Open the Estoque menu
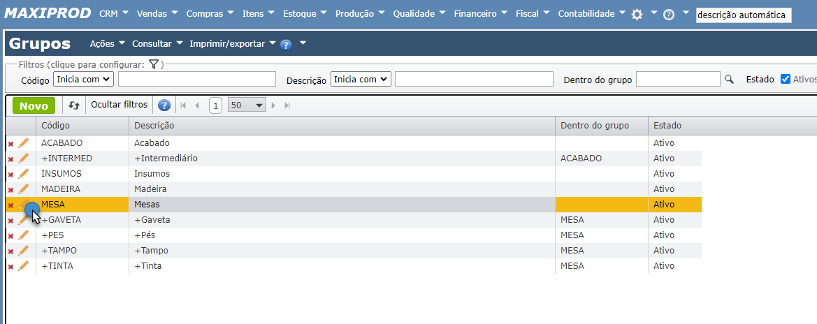Viewport: 817px width, 324px height. 305,14
